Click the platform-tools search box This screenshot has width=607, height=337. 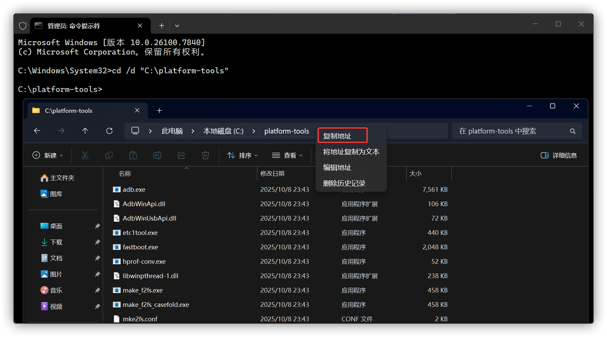coord(512,131)
